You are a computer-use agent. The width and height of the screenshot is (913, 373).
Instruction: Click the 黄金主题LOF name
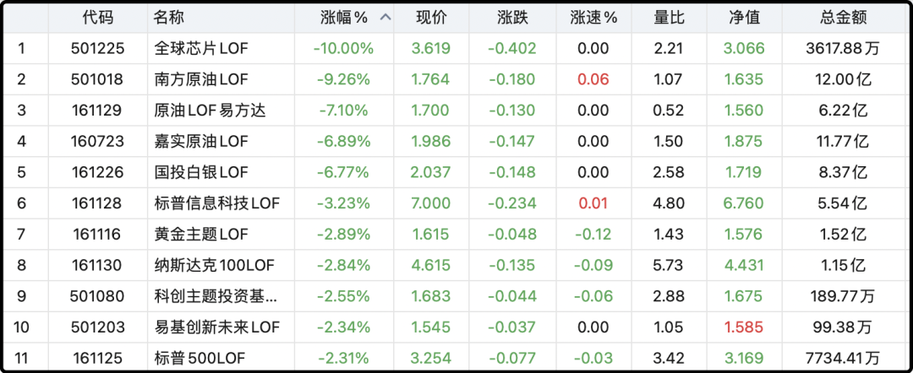tap(200, 234)
